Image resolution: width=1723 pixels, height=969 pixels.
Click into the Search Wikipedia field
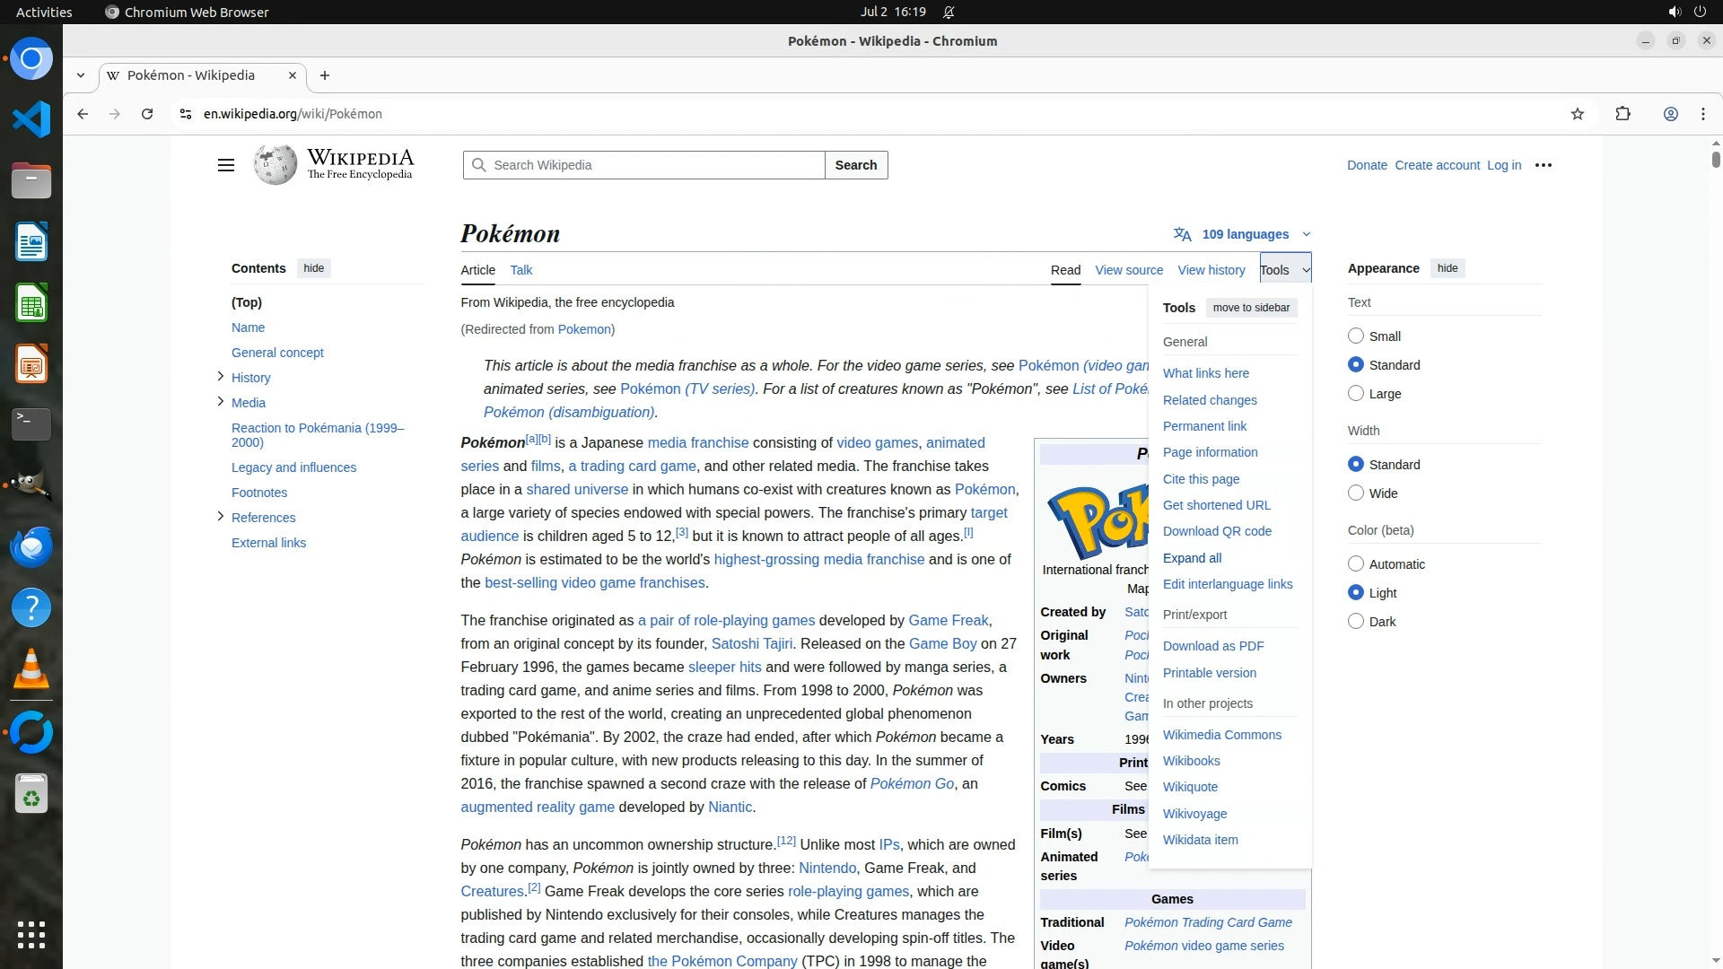pyautogui.click(x=653, y=165)
